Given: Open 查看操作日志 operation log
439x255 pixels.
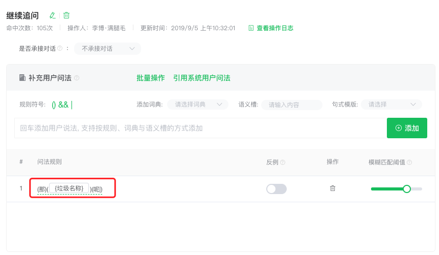Looking at the screenshot, I should click(x=271, y=28).
